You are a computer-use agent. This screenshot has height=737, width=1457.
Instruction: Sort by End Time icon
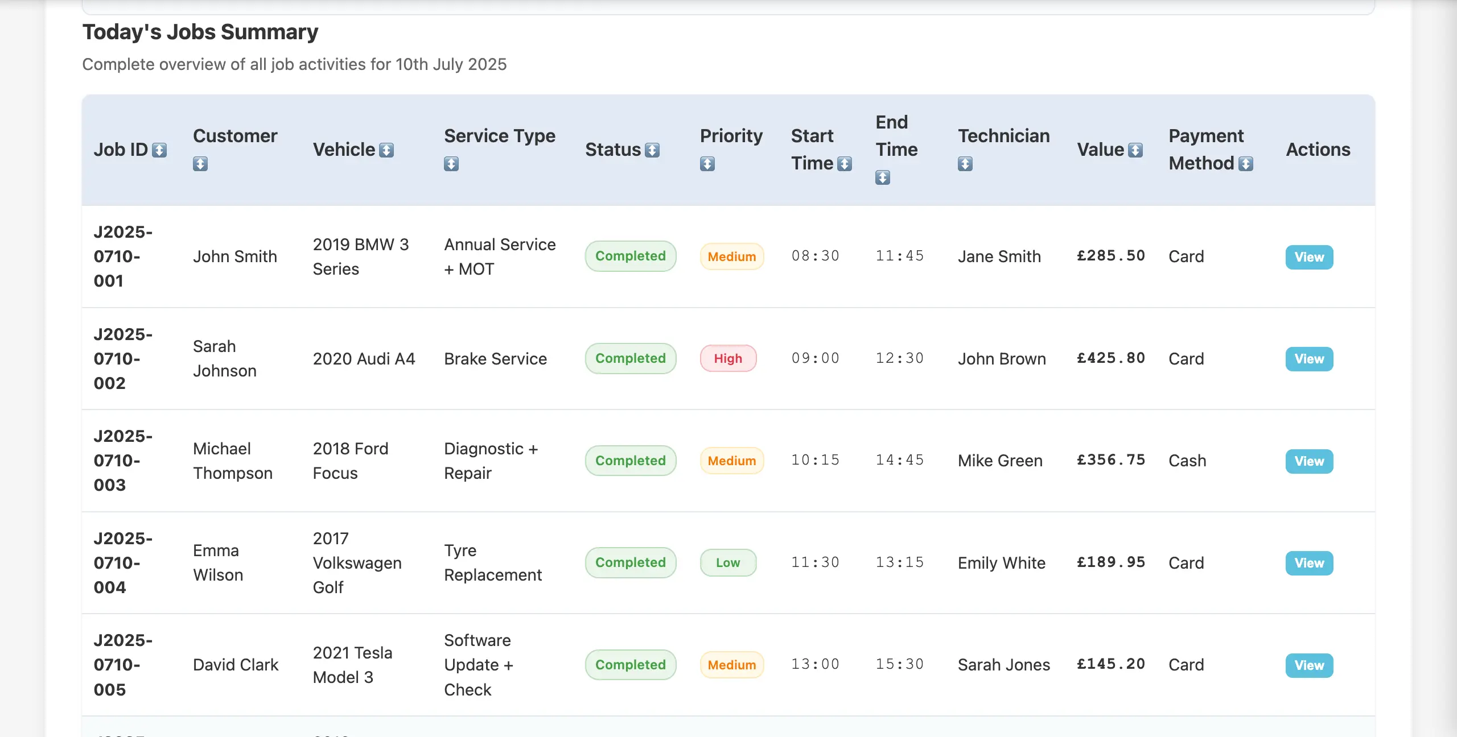pyautogui.click(x=883, y=177)
